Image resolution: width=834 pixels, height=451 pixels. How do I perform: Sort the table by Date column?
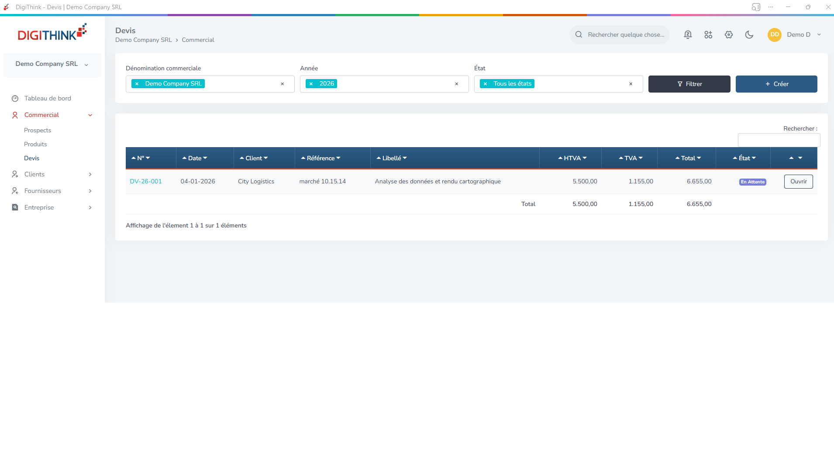coord(195,158)
